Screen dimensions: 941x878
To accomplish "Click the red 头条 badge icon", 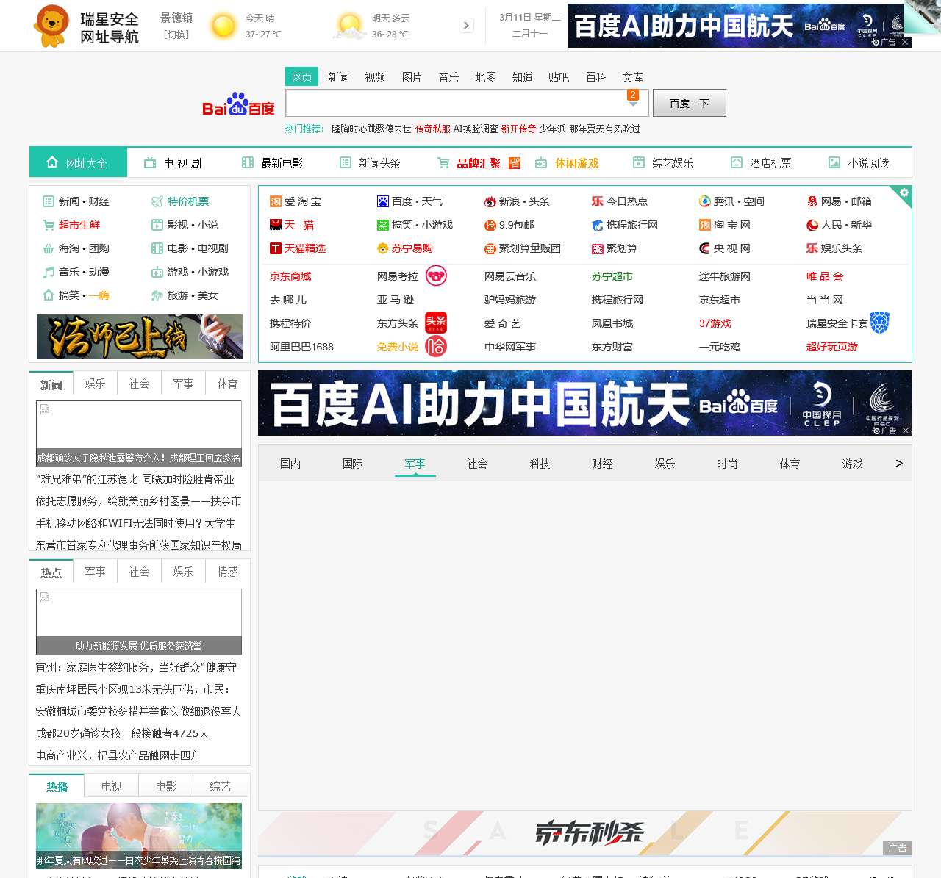I will tap(436, 323).
